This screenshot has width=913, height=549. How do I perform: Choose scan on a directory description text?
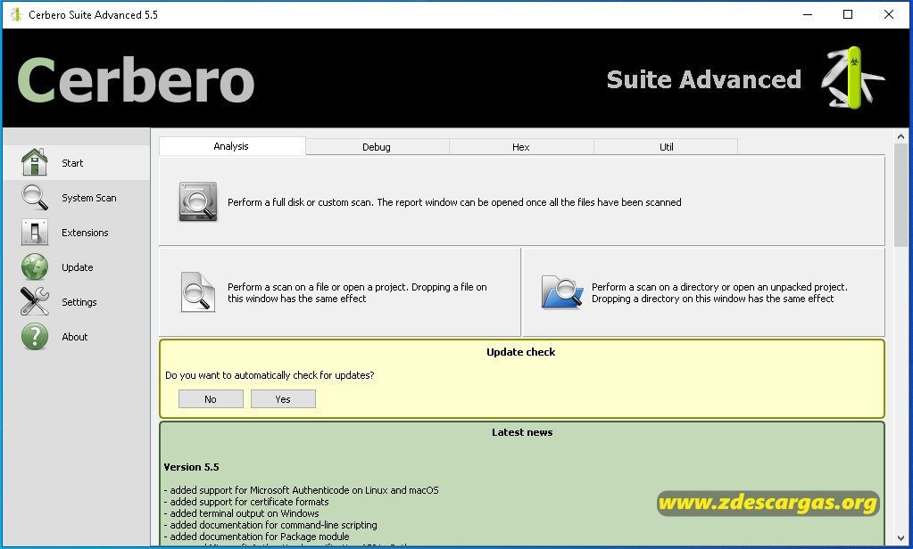(719, 292)
